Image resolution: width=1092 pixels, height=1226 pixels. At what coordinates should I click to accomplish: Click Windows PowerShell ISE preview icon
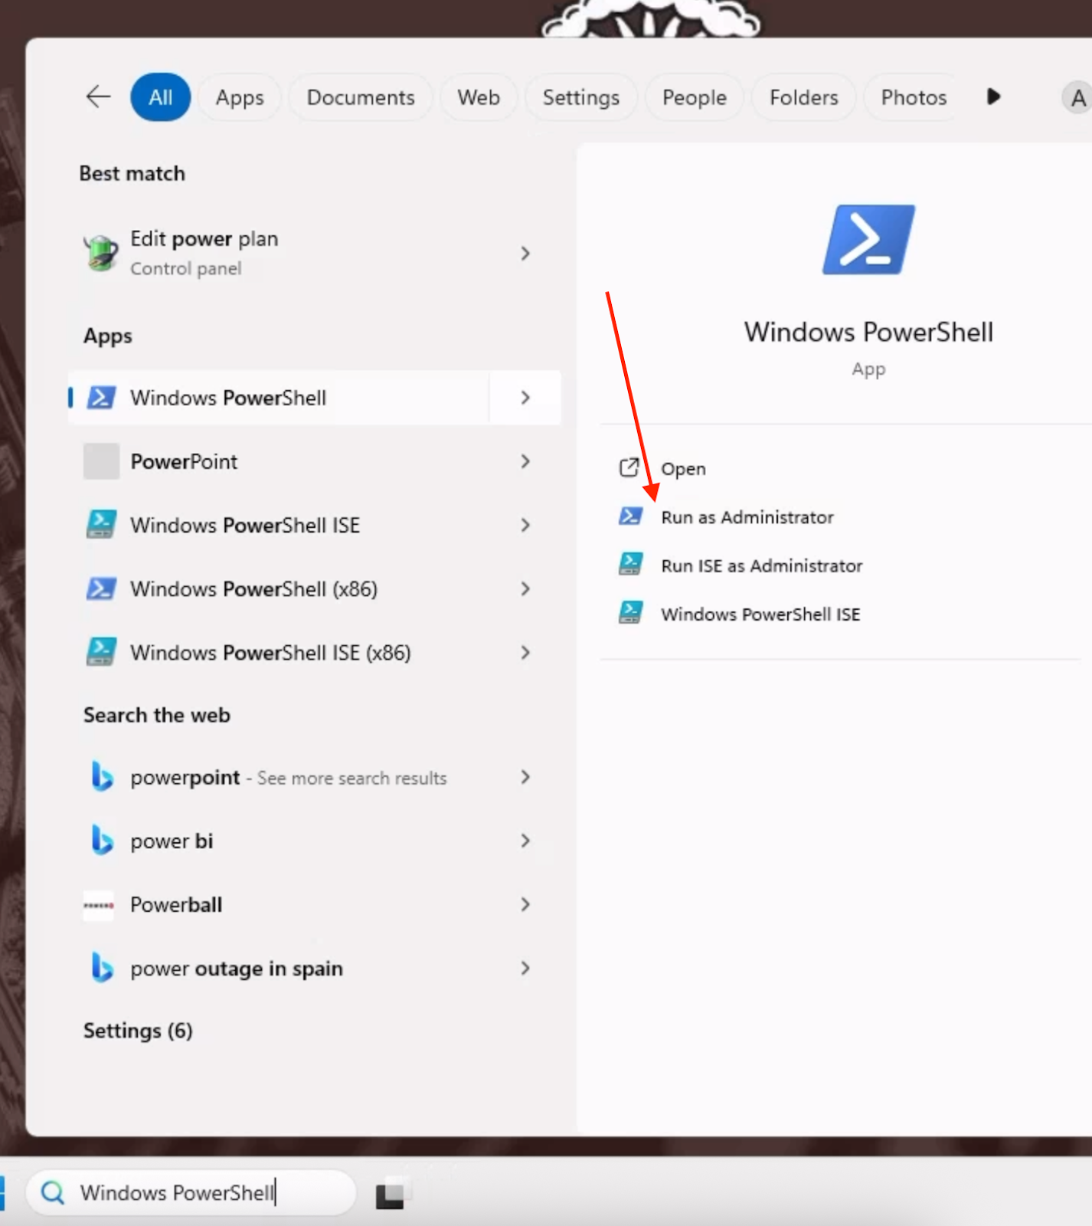[630, 612]
